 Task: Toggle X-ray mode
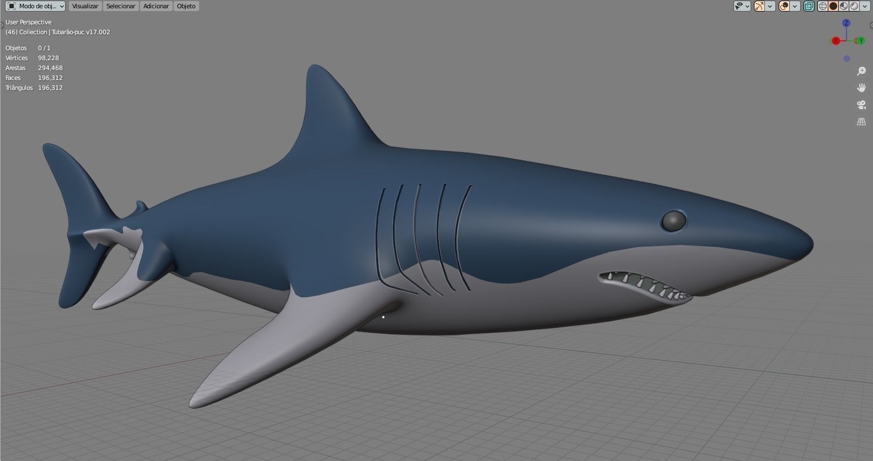click(x=809, y=6)
